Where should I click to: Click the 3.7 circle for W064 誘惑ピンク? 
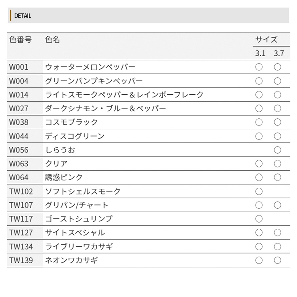tap(278, 177)
